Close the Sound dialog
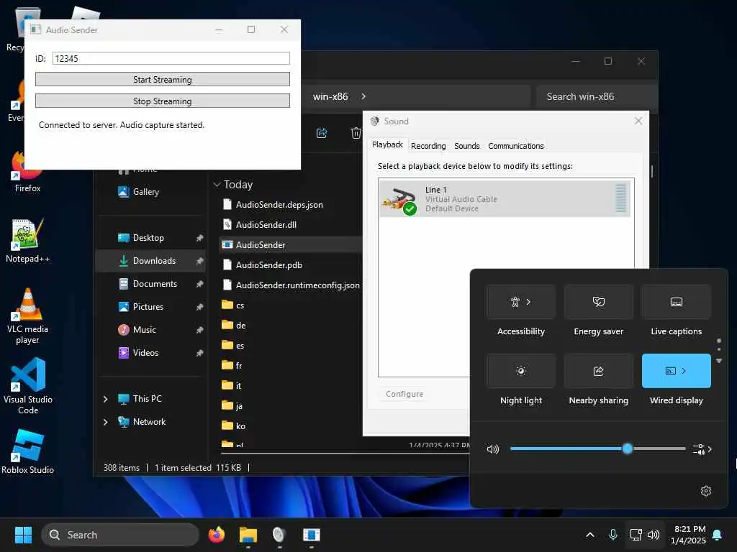 [638, 121]
